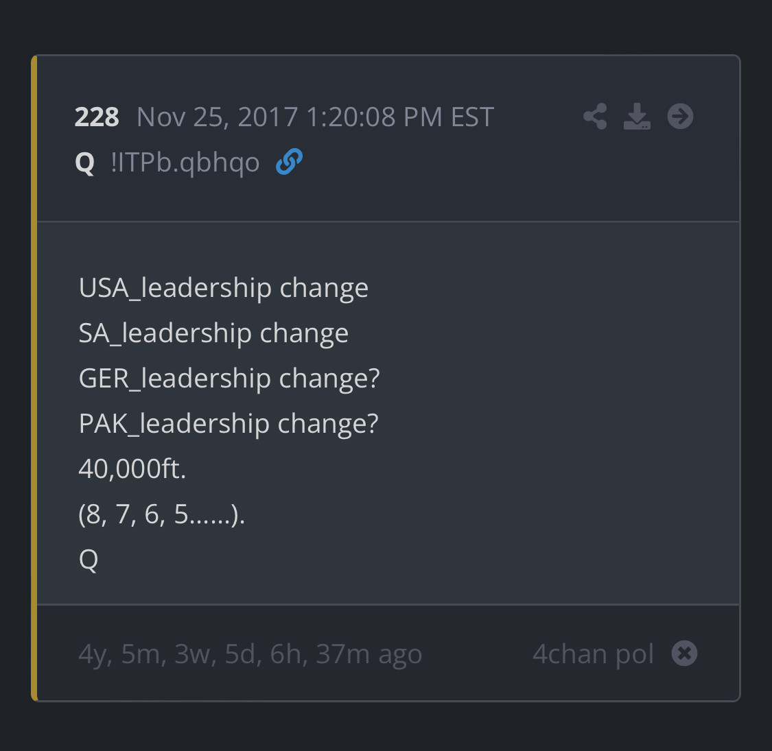Copy the permalink using the blue chain icon

point(289,162)
